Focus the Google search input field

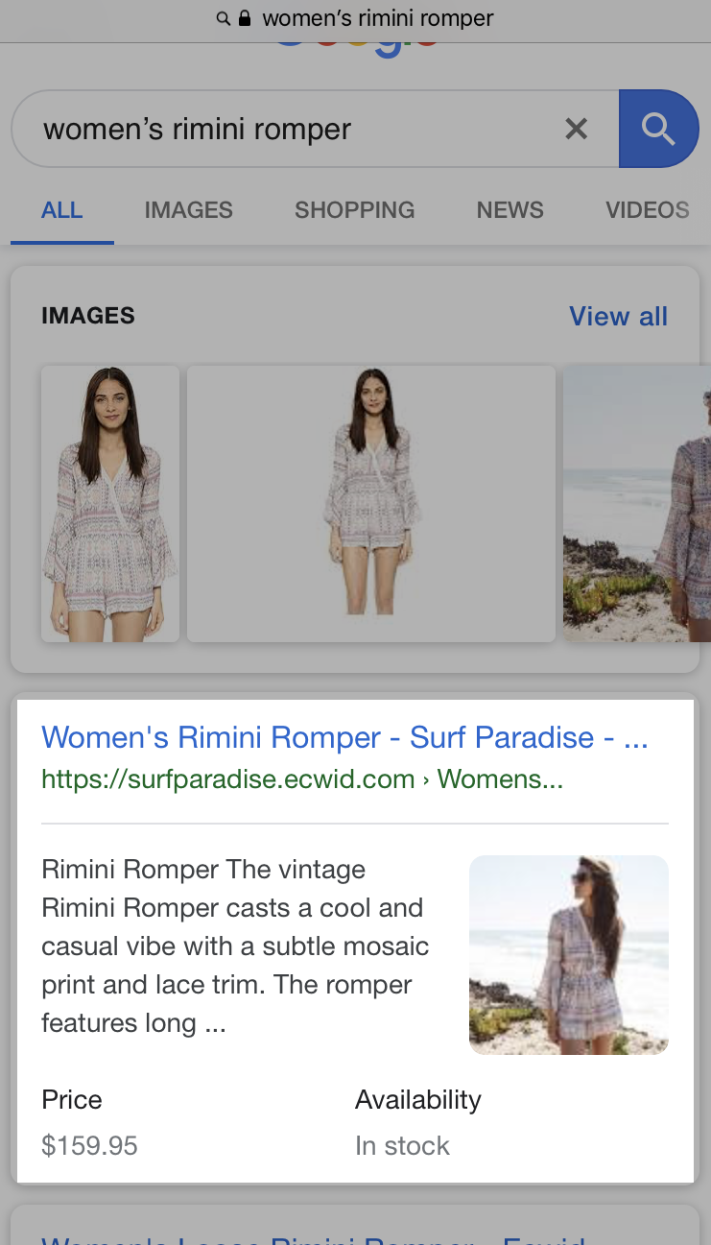[x=288, y=129]
